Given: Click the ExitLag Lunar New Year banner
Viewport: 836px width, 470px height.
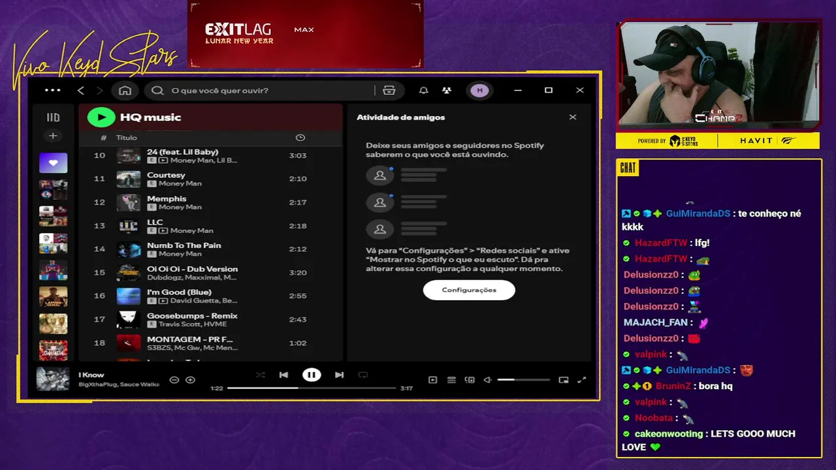Looking at the screenshot, I should coord(306,34).
